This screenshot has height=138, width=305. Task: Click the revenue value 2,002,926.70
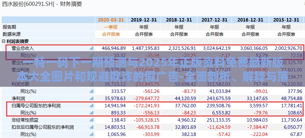click(289, 48)
